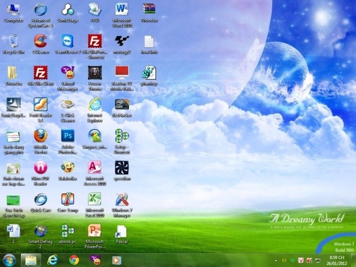Select the Yahoo! Messenger desktop icon
Image resolution: width=356 pixels, height=267 pixels.
(x=68, y=78)
